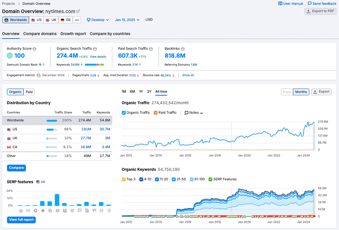This screenshot has height=230, width=339.
Task: Click the green arrow beside Semrush Domain Rank
Action: (x=44, y=65)
